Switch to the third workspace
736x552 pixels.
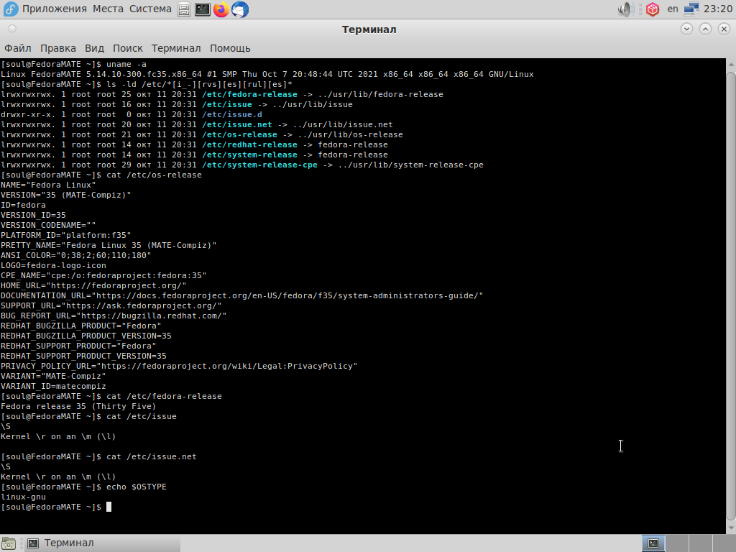click(699, 543)
